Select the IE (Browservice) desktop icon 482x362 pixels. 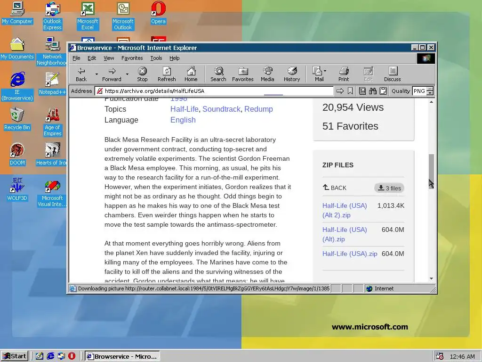coord(17,87)
